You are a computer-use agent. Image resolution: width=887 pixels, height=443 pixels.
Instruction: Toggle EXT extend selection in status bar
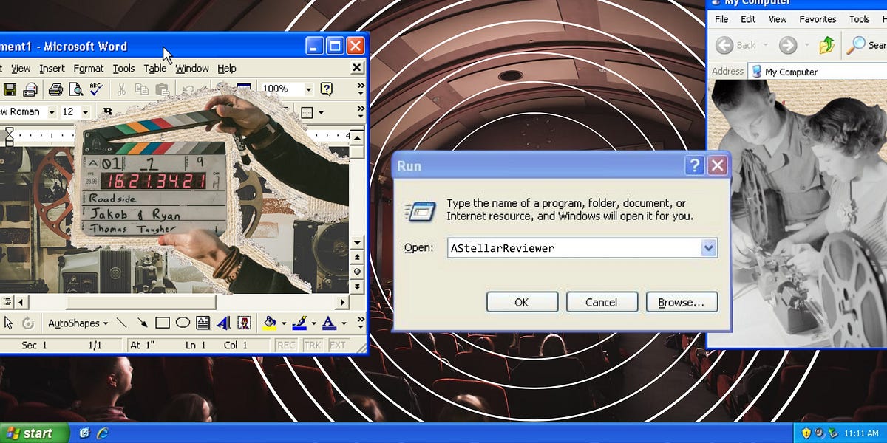(x=338, y=345)
